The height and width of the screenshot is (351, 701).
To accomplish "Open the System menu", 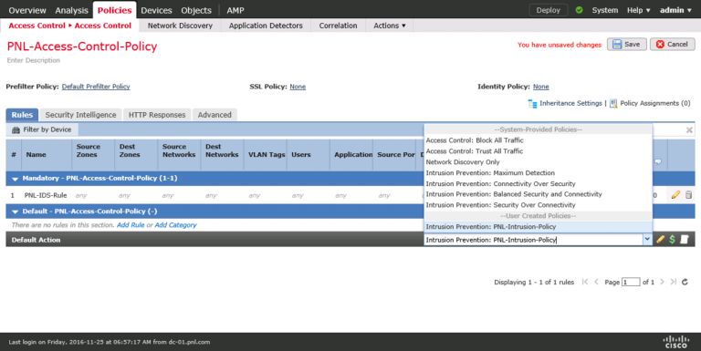I will point(605,10).
